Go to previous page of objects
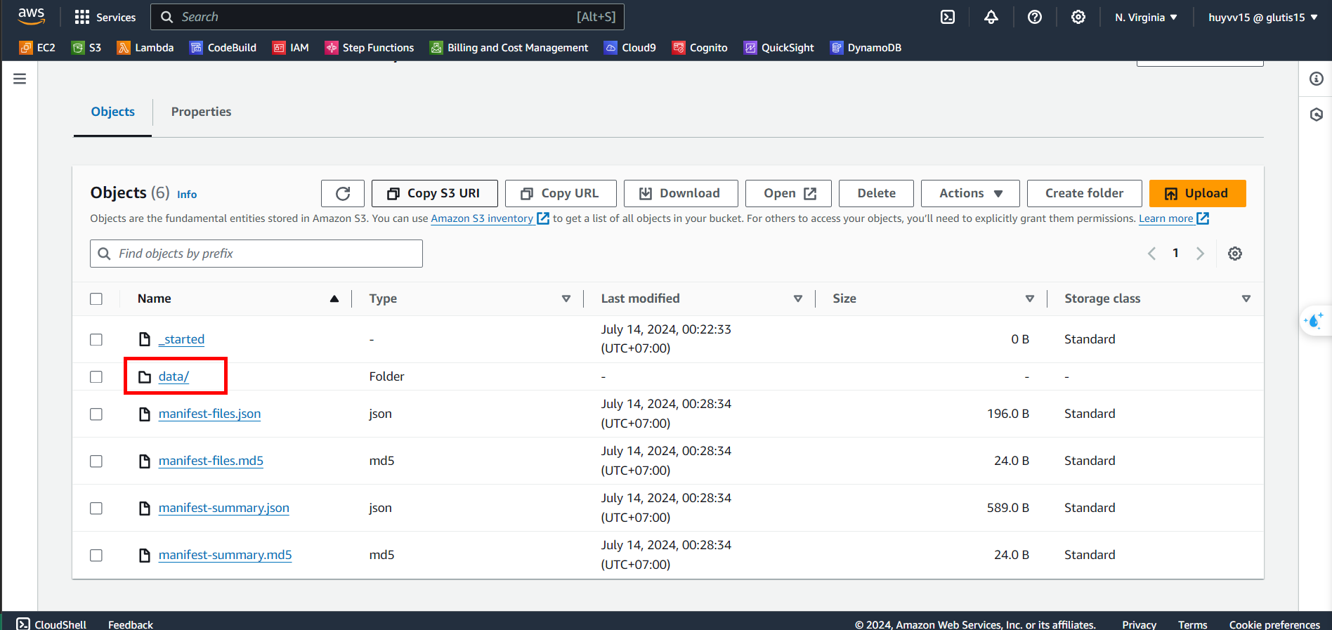Viewport: 1332px width, 630px height. pos(1151,254)
